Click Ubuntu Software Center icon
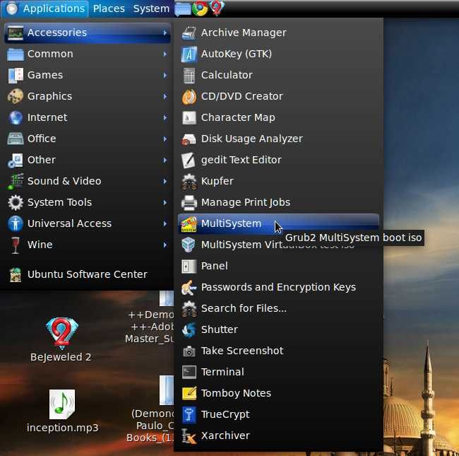 [x=16, y=274]
